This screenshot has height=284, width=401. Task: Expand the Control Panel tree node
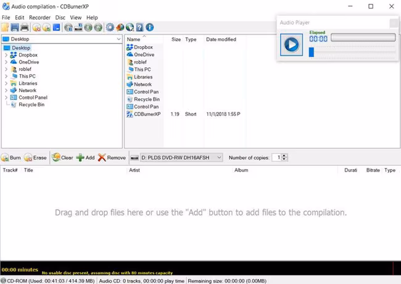[x=6, y=98]
